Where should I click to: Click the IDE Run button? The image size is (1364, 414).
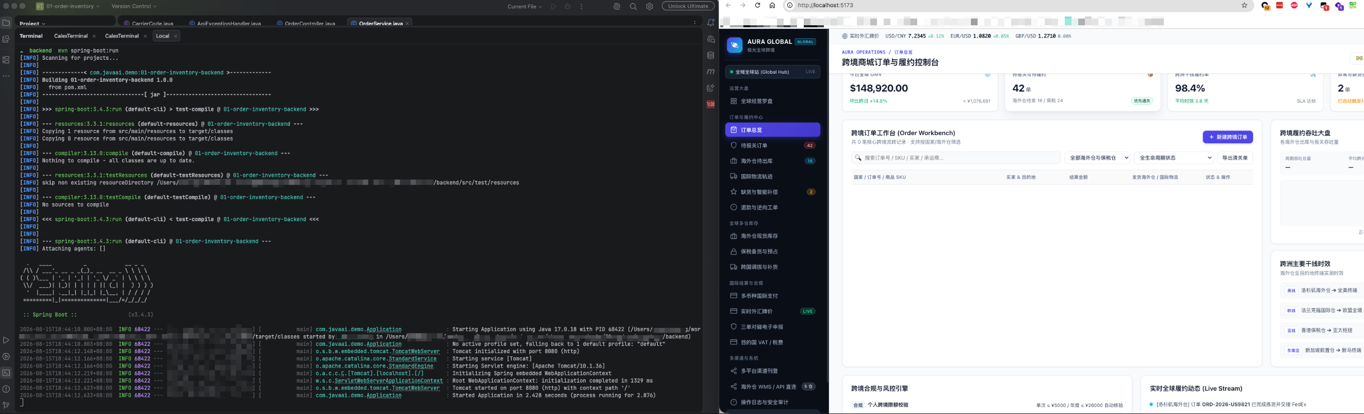pyautogui.click(x=554, y=6)
